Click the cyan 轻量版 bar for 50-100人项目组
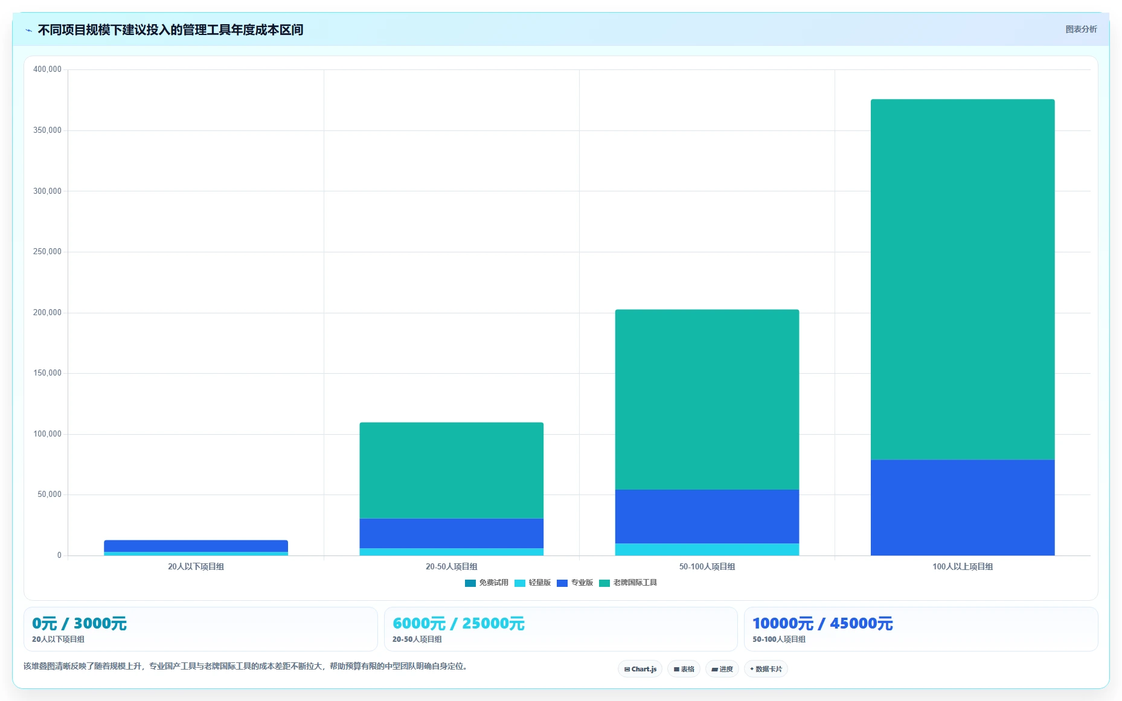Image resolution: width=1122 pixels, height=701 pixels. (707, 549)
